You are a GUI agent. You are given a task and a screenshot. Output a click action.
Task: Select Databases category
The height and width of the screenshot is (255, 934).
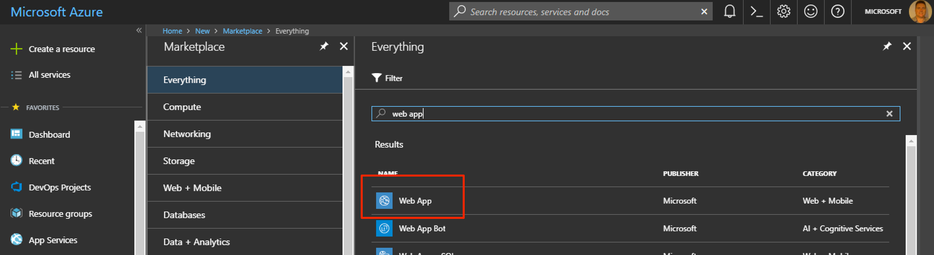[245, 215]
